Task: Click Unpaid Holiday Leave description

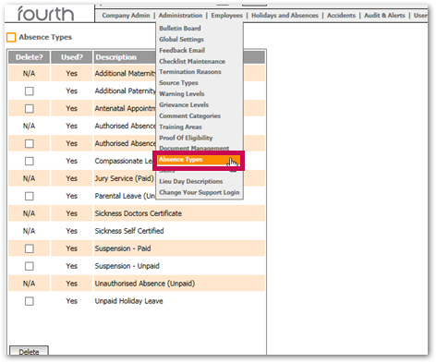Action: (x=128, y=301)
